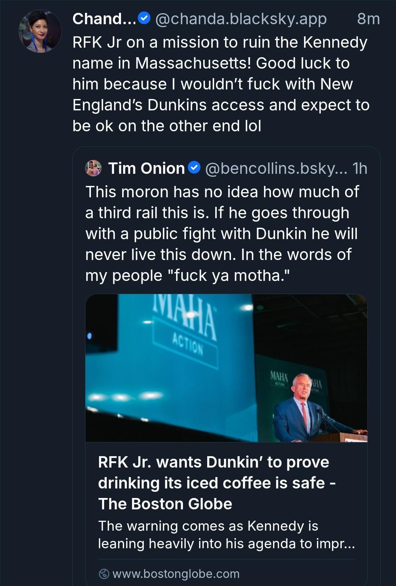
Task: Click the globe icon before bostonglobe.com
Action: click(104, 574)
